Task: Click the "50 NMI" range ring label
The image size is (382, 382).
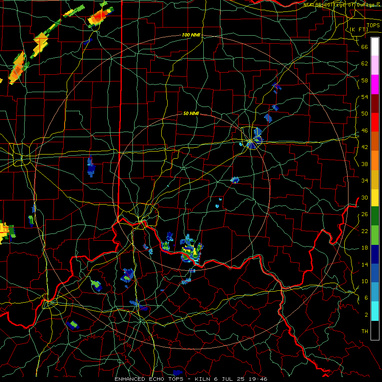Action: (191, 113)
